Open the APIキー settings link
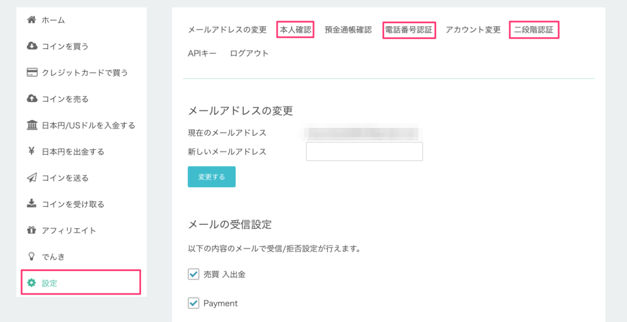 [x=202, y=54]
